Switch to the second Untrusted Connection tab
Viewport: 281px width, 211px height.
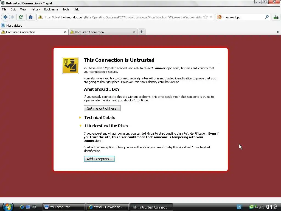click(x=103, y=32)
